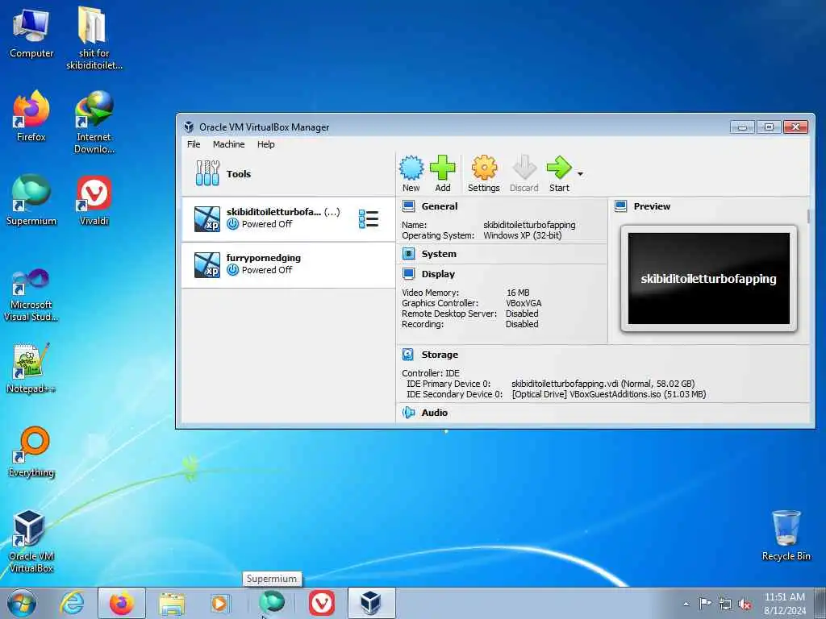Click the Display screen icon
The image size is (826, 619).
408,274
